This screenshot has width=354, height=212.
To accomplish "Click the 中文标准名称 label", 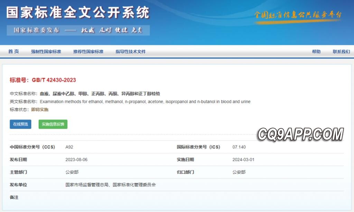I will coord(24,93).
